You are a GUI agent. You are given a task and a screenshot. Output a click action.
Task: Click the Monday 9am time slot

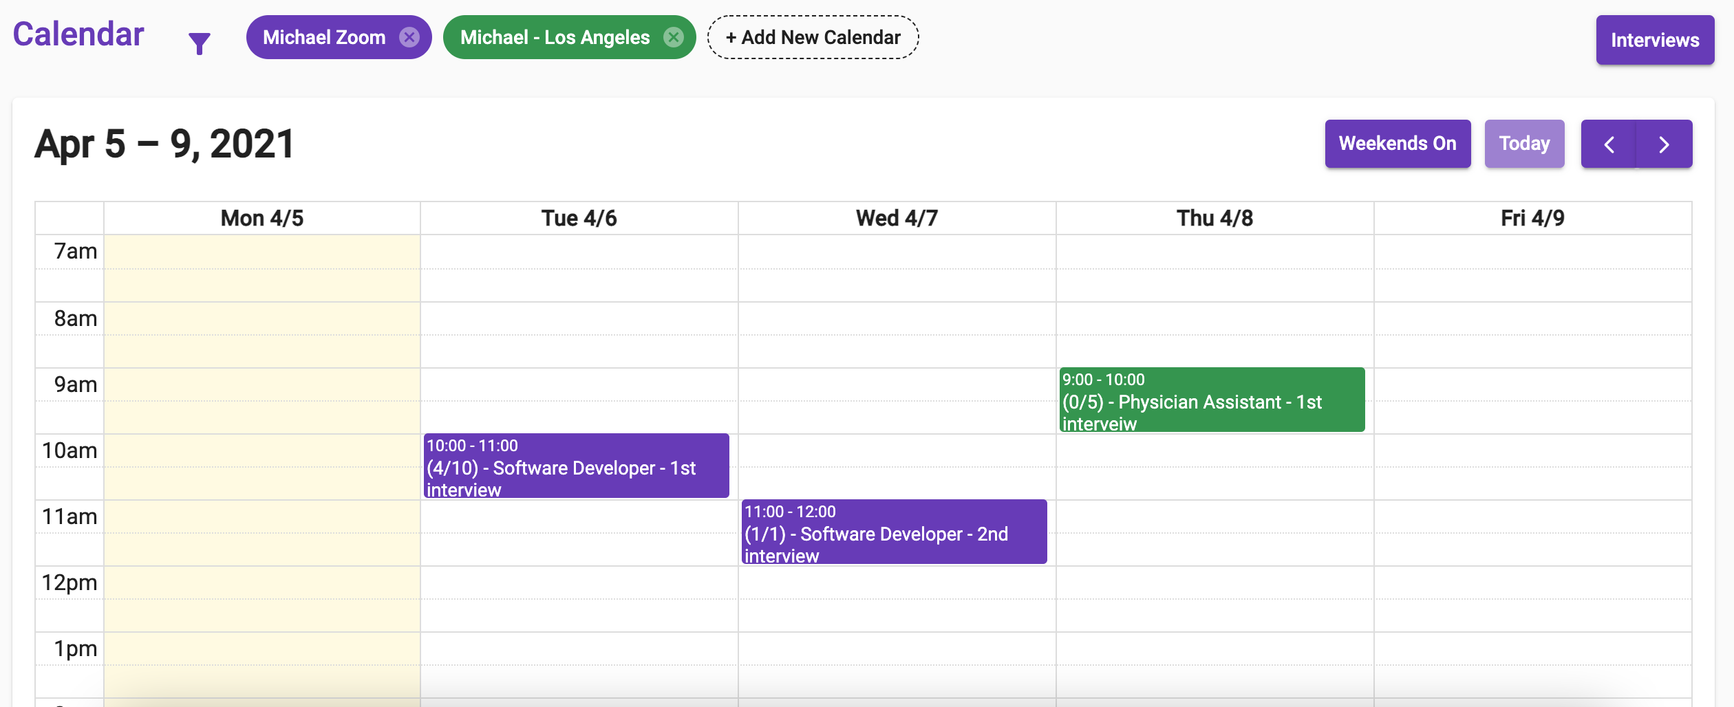261,385
